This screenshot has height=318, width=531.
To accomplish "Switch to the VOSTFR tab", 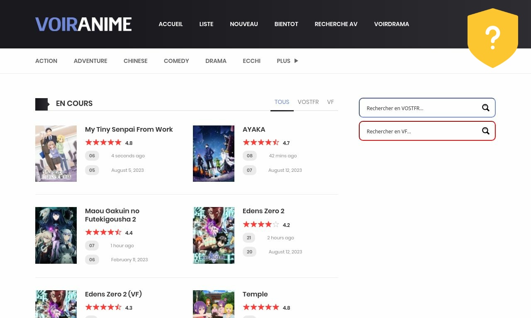I will tap(308, 102).
